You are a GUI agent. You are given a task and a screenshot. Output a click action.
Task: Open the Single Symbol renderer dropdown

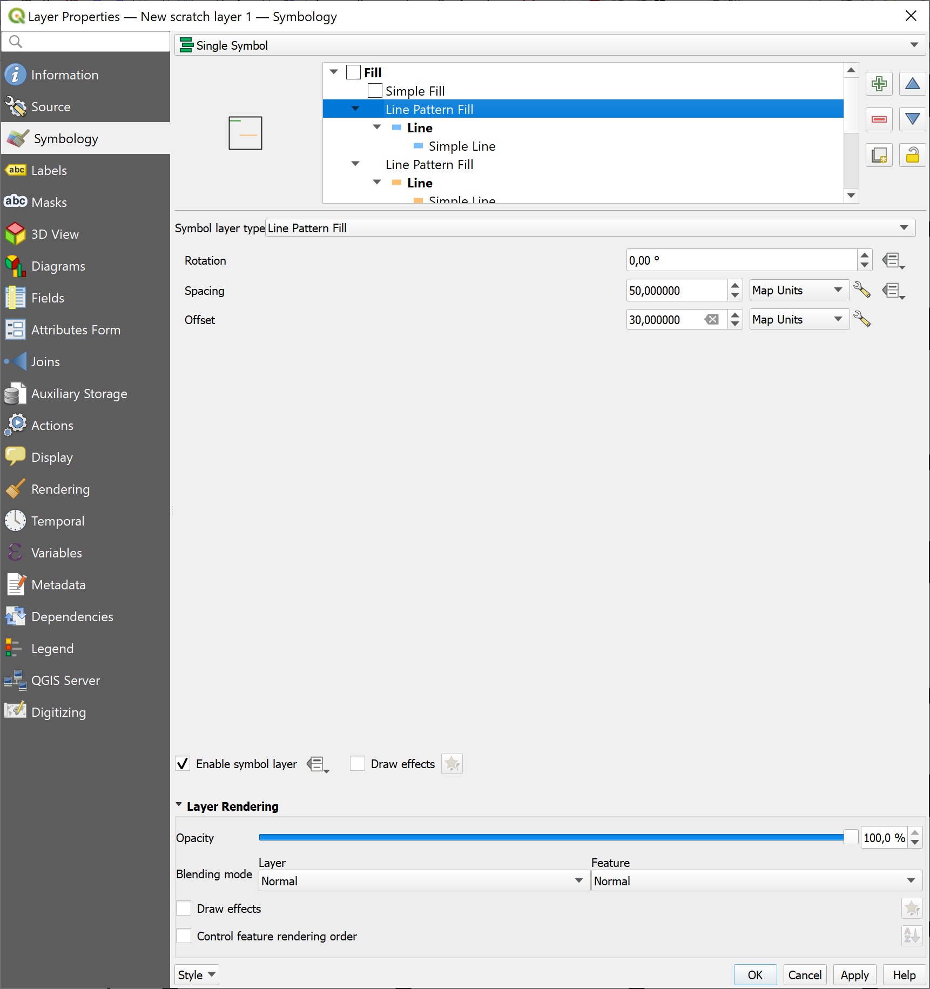point(550,45)
